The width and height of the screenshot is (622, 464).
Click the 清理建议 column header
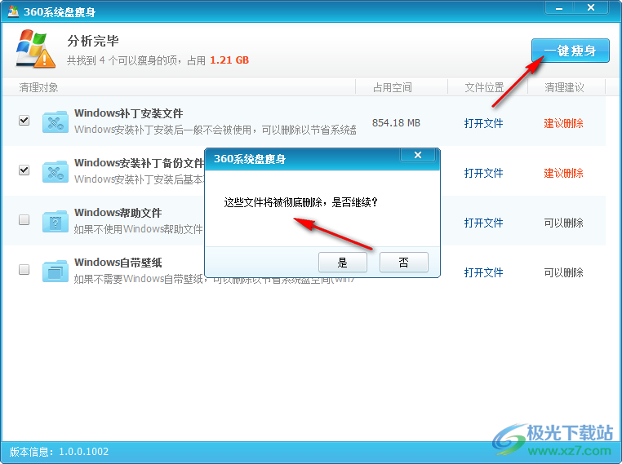[x=564, y=87]
